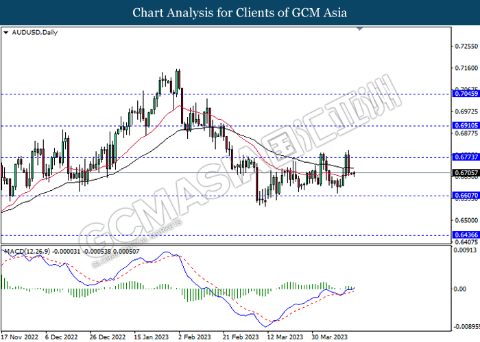This screenshot has width=480, height=342.
Task: Click the 12 Mar 2023 date label
Action: [x=285, y=337]
